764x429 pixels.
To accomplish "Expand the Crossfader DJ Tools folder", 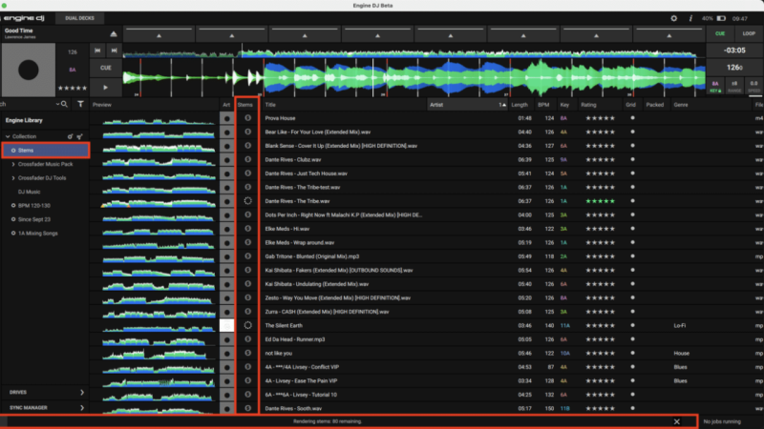I will click(x=13, y=178).
